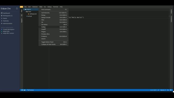
Task: Click the Factories icon in the sidebar
Action: pyautogui.click(x=2, y=21)
